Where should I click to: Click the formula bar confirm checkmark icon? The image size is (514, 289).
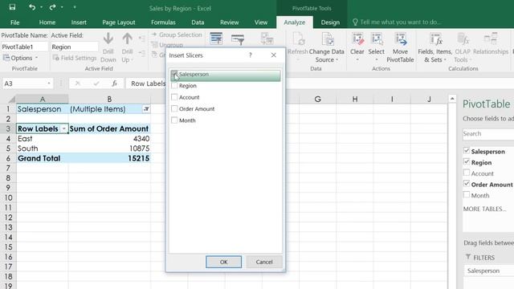96,83
